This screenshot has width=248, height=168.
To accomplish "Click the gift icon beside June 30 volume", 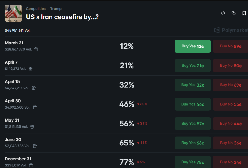I will click(35, 146).
